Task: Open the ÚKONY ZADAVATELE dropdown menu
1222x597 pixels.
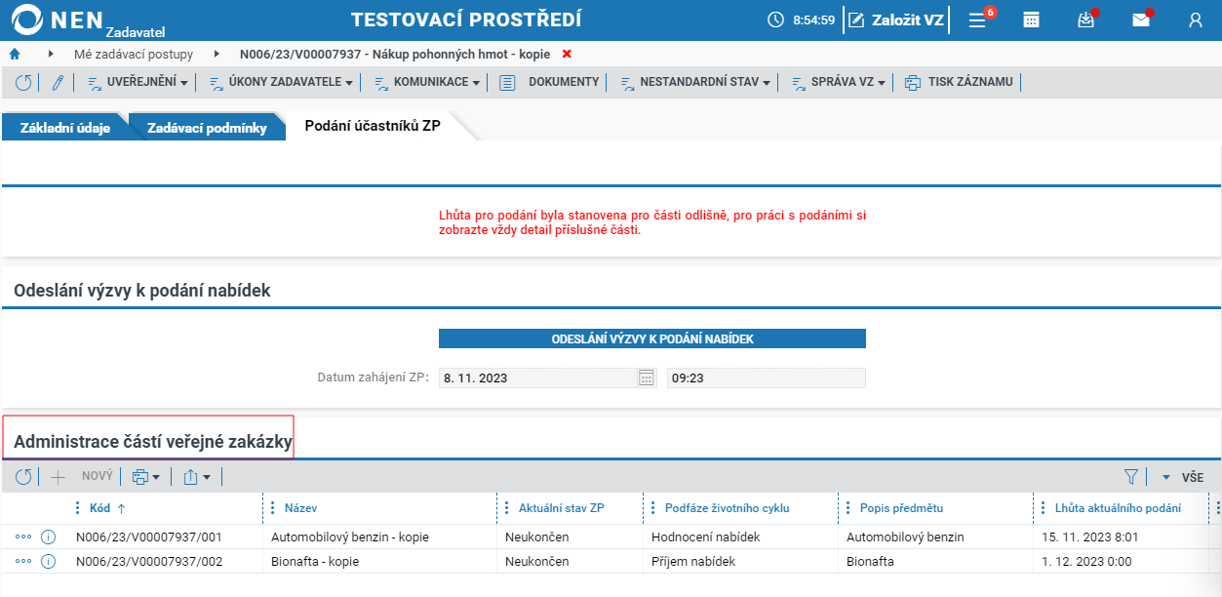Action: tap(281, 83)
